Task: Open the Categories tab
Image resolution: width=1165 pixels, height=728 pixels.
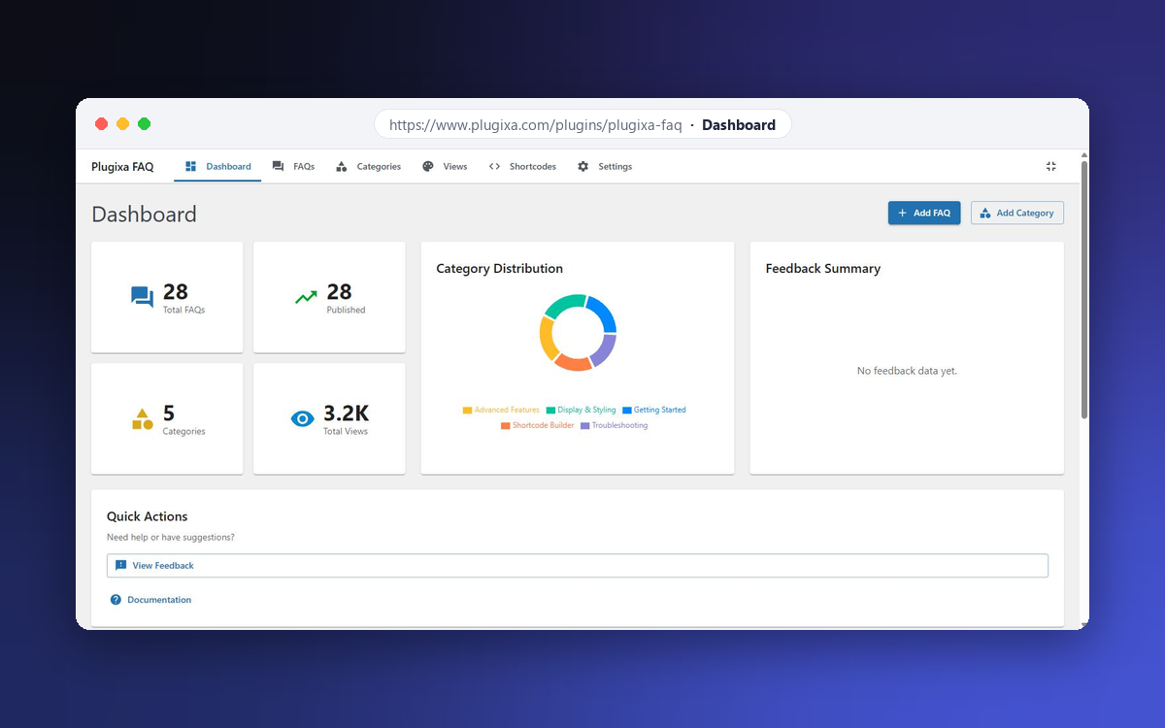Action: [368, 166]
